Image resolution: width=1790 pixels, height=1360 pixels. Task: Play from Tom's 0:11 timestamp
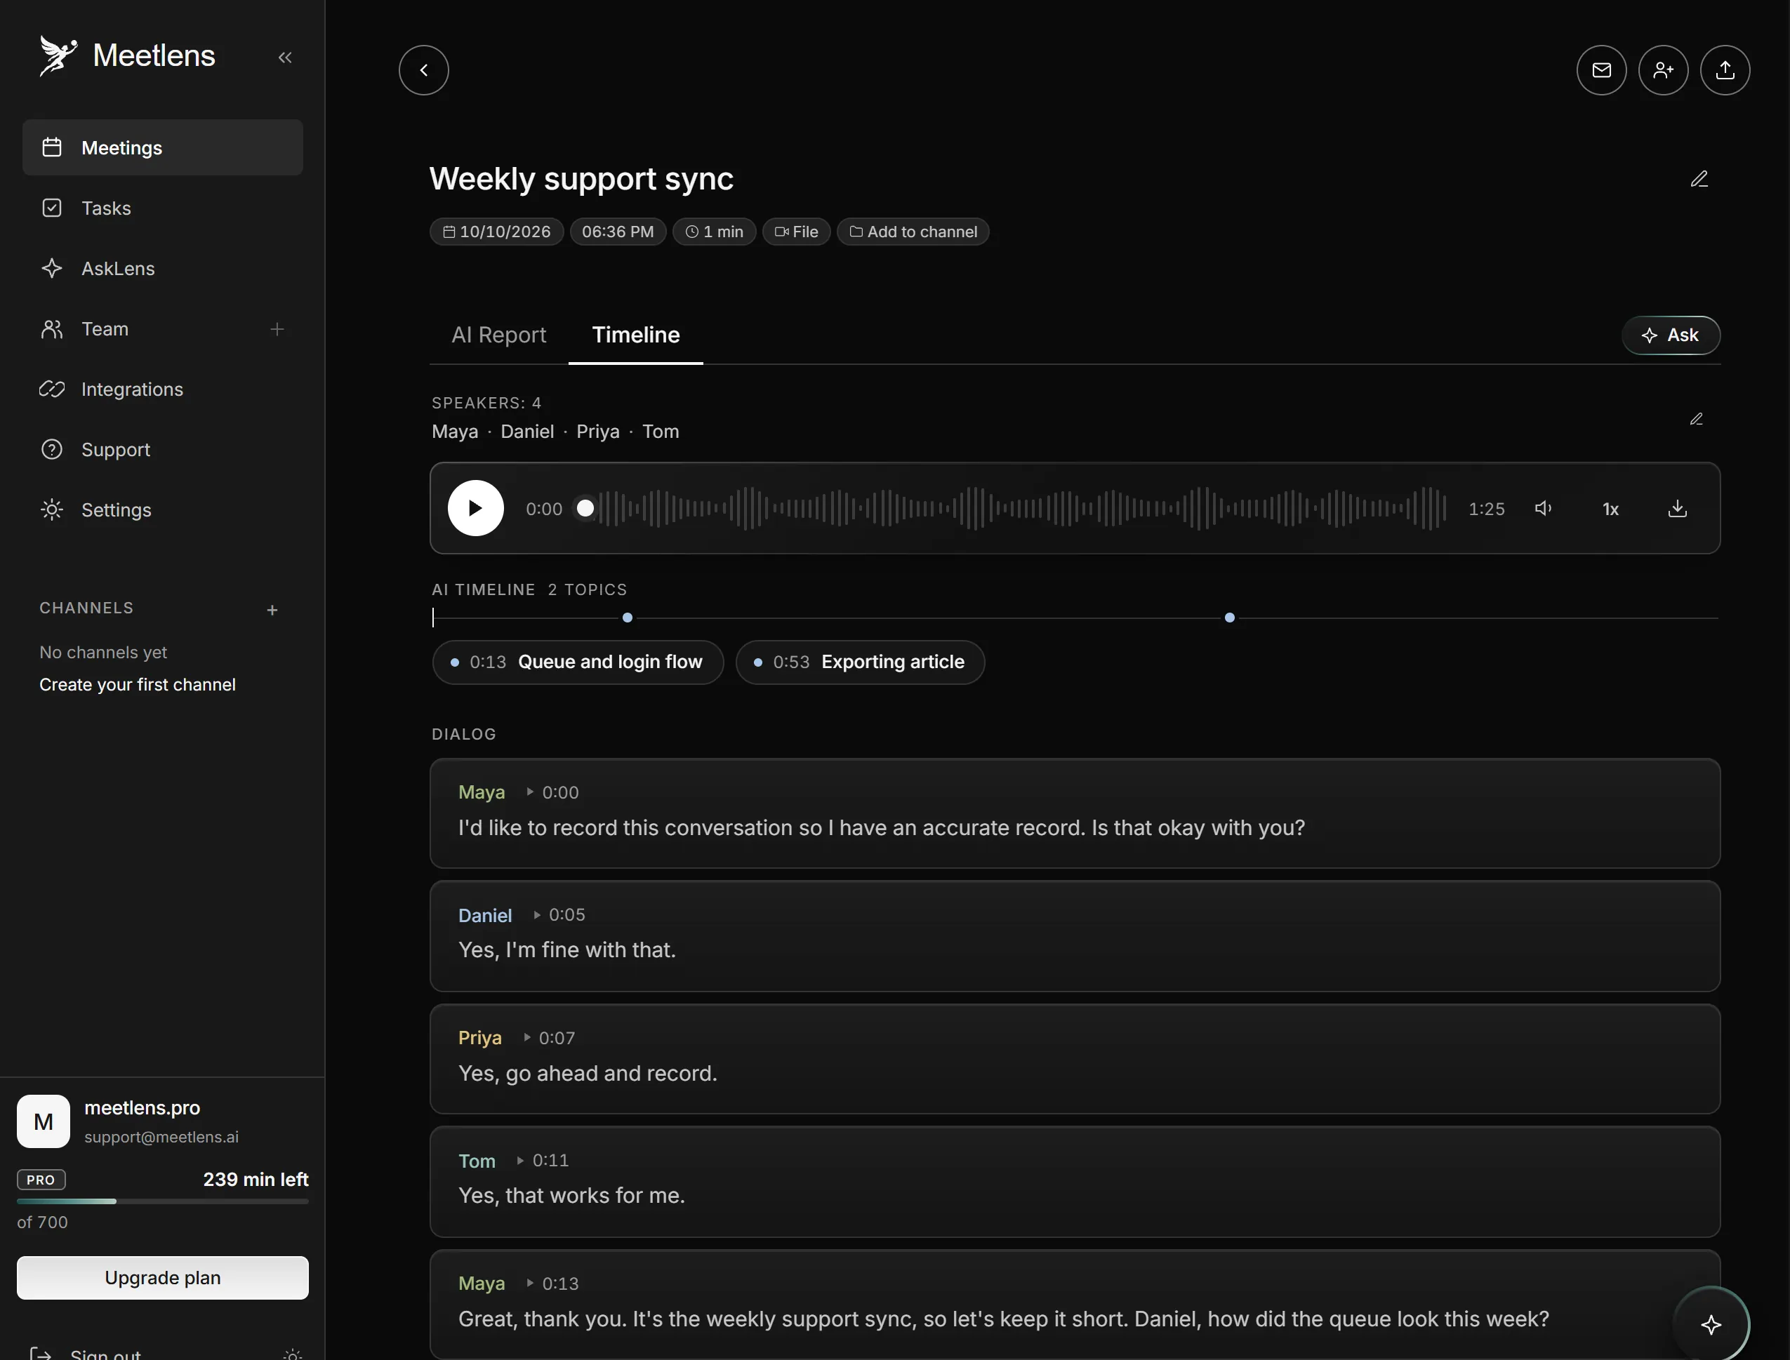pos(543,1160)
